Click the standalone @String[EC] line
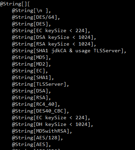 coord(30,71)
